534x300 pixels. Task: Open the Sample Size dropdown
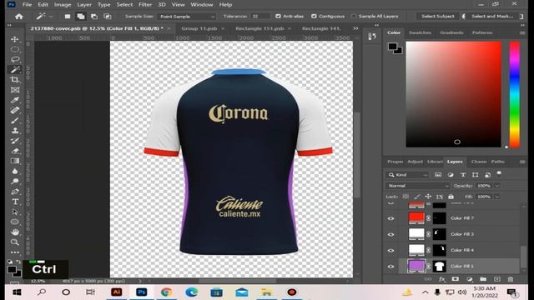click(x=187, y=17)
